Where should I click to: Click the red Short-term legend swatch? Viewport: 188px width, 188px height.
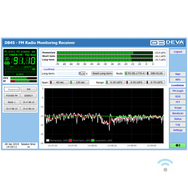(70, 140)
